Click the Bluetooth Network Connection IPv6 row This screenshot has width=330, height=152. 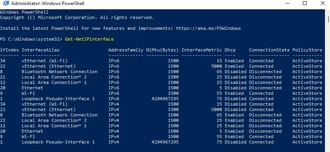click(161, 72)
